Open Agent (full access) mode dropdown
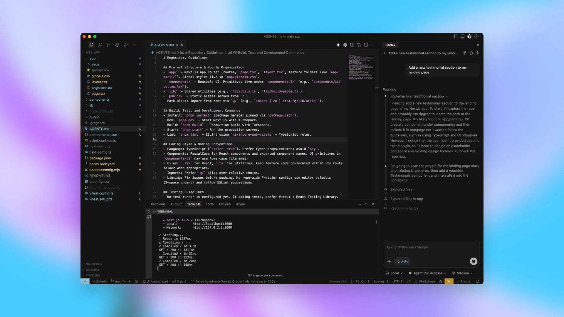This screenshot has height=317, width=564. click(x=427, y=273)
